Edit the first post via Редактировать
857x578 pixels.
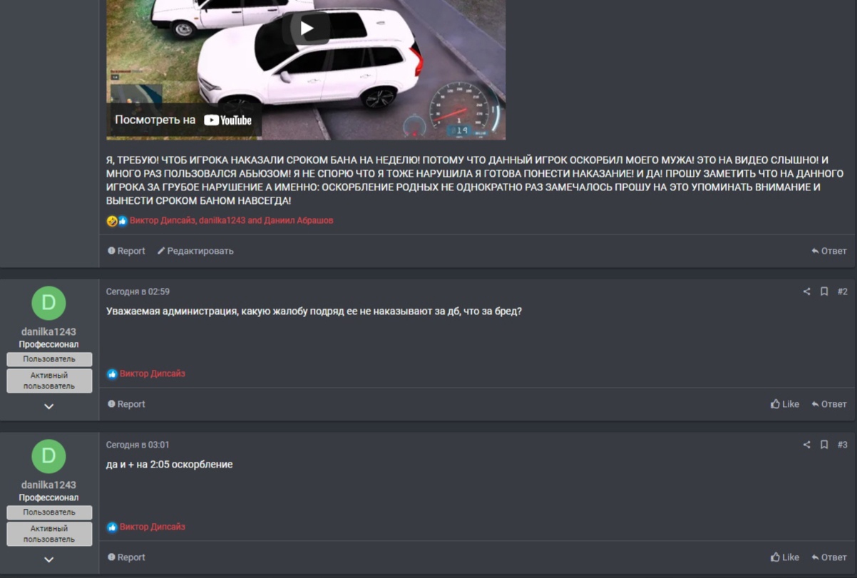pos(195,251)
